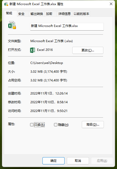This screenshot has height=169, width=117.
Task: Toggle the 隐藏 hidden checkbox
Action: (56, 125)
